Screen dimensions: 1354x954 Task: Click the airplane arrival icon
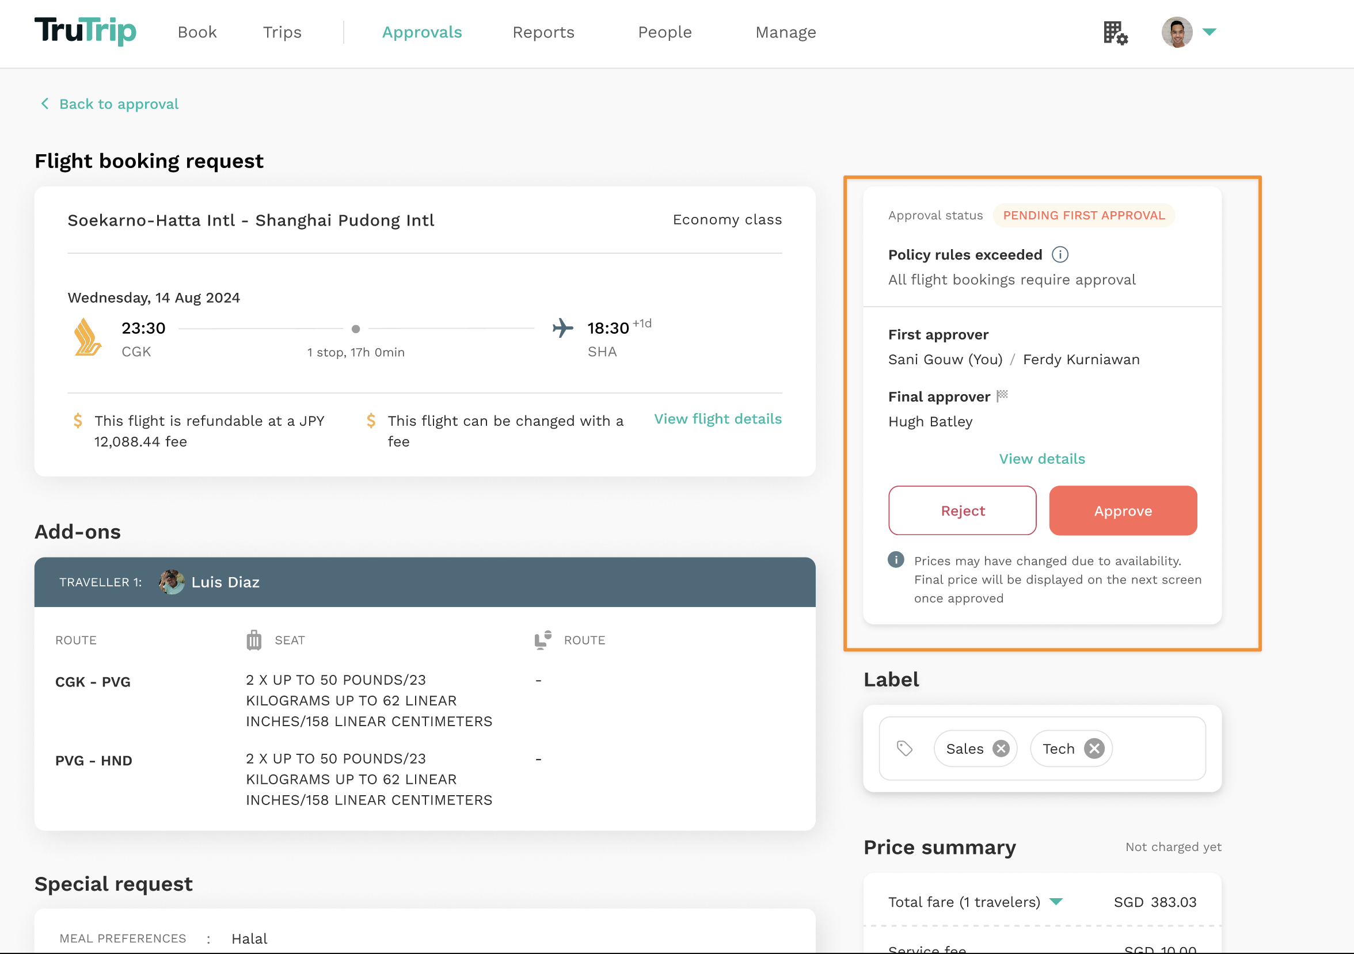click(562, 327)
